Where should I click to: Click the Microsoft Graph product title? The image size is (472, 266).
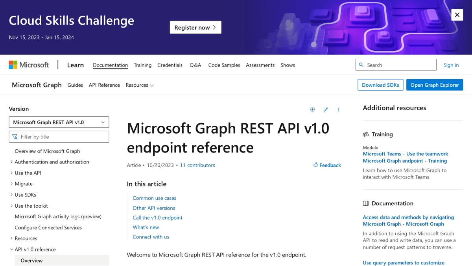[37, 85]
